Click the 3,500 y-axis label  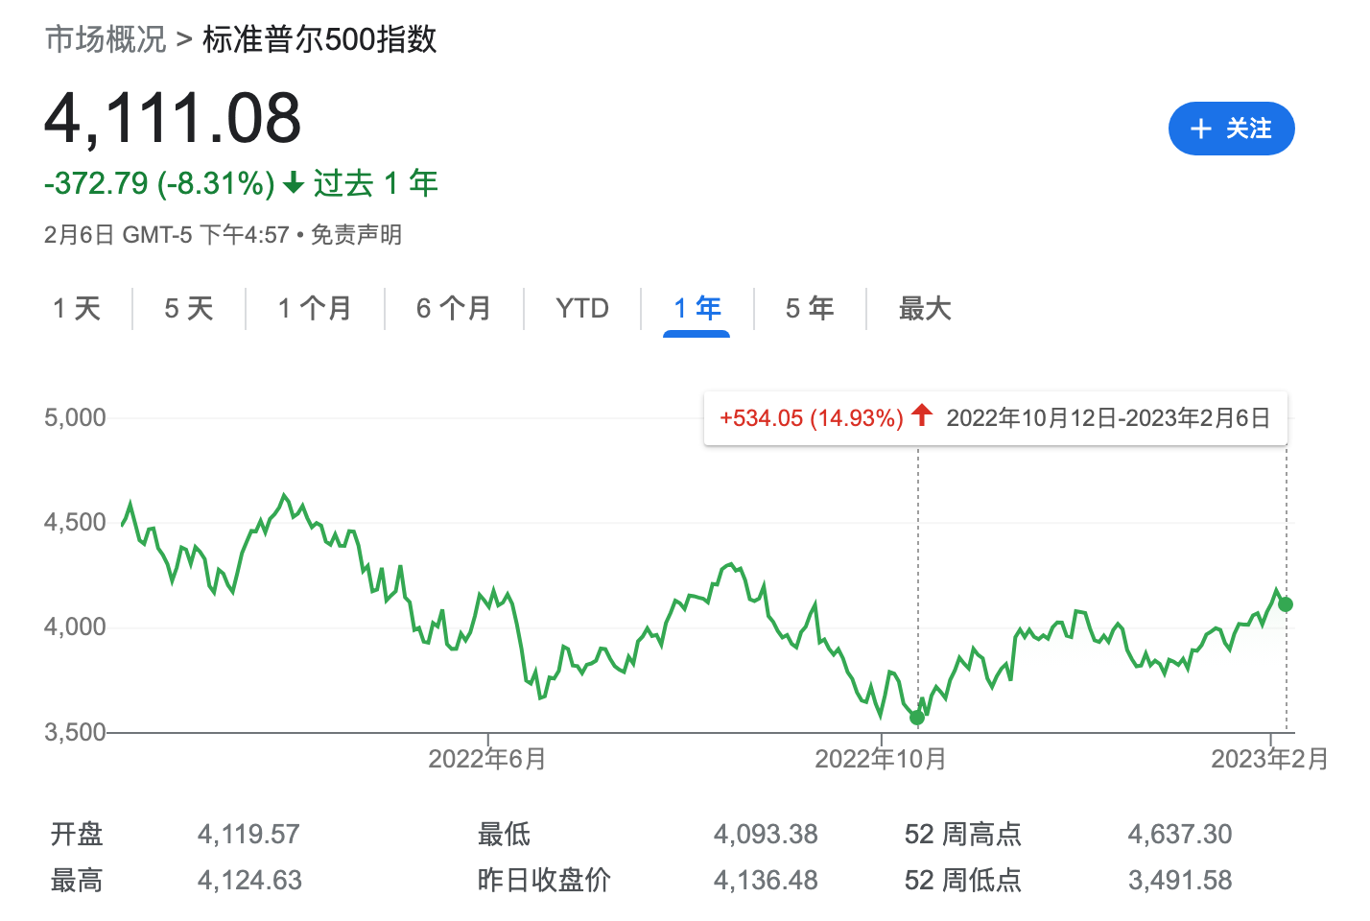pyautogui.click(x=75, y=732)
